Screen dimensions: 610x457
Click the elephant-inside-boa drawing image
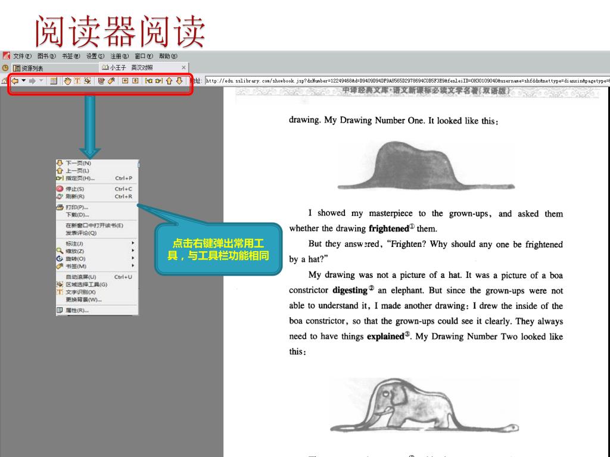click(424, 405)
